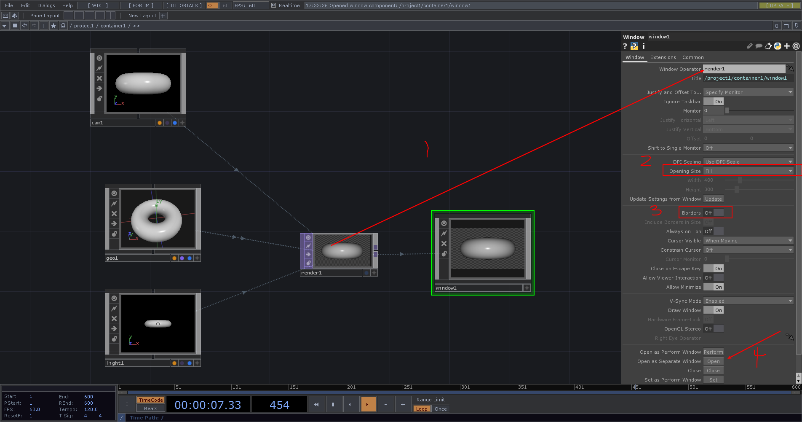Image resolution: width=802 pixels, height=422 pixels.
Task: Click the Perform button
Action: coord(713,352)
